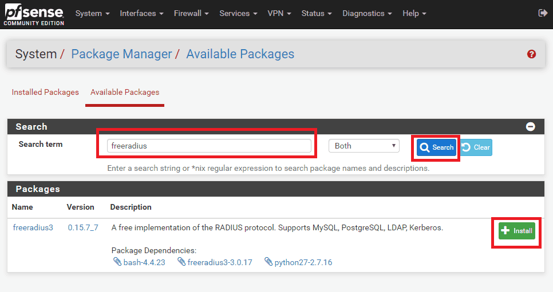The image size is (553, 292).
Task: Collapse the Search panel with minus icon
Action: [531, 126]
